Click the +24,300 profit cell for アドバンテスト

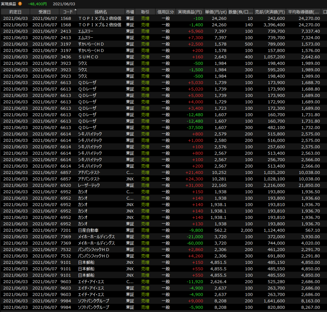195,179
